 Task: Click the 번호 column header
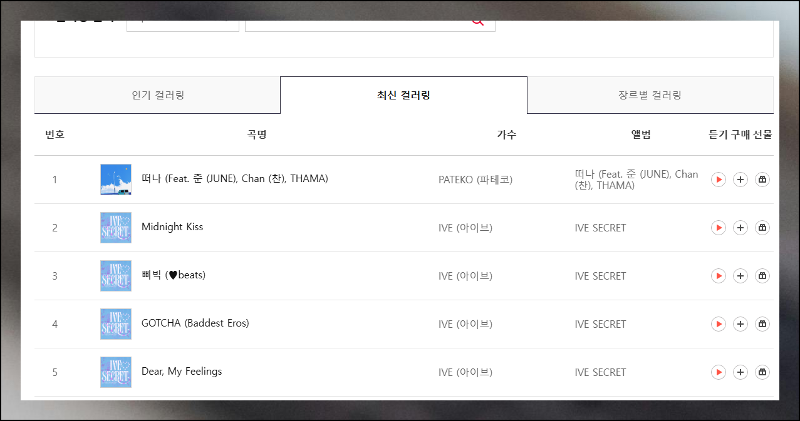coord(55,134)
